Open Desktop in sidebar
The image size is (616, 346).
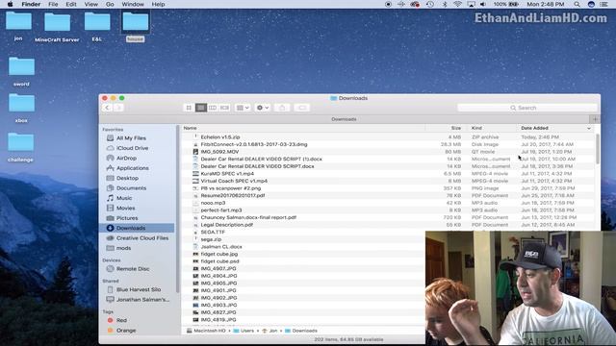[127, 178]
